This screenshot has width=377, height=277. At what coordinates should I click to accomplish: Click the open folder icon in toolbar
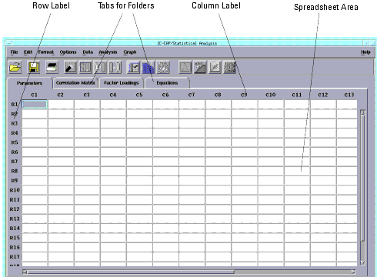(x=15, y=68)
